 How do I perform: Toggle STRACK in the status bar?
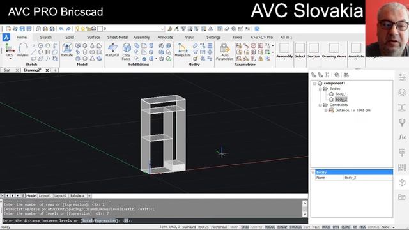(x=295, y=227)
